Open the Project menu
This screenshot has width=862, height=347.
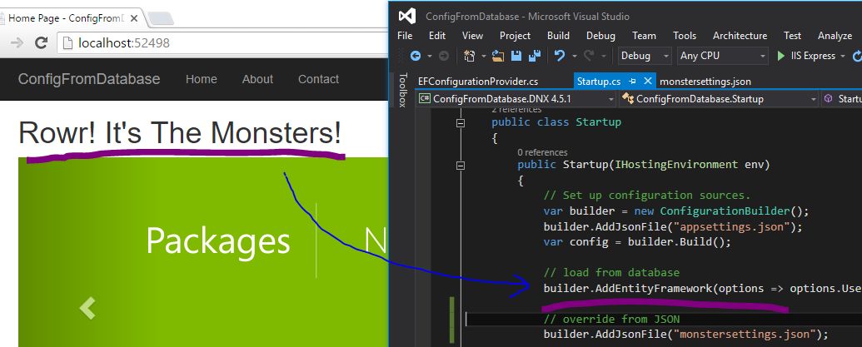[515, 36]
